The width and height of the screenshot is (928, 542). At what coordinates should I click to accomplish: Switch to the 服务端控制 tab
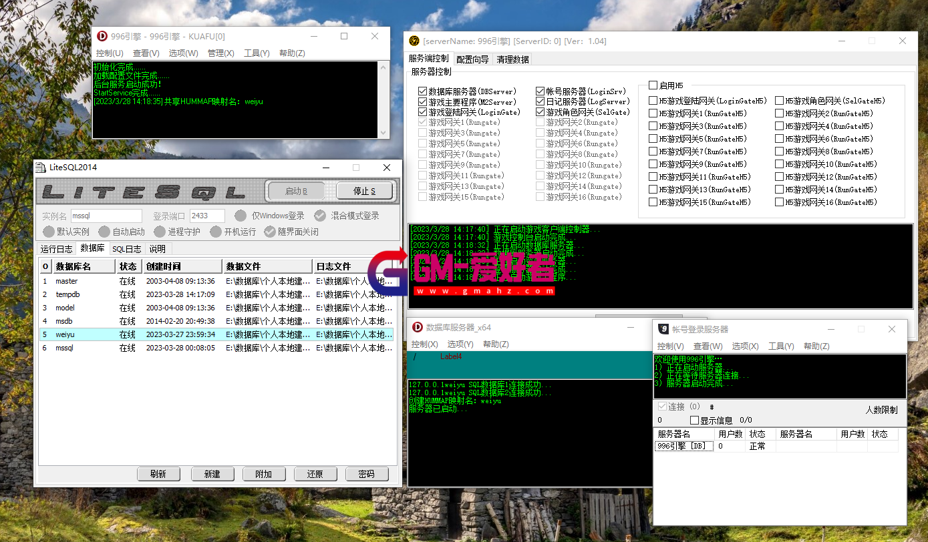430,59
